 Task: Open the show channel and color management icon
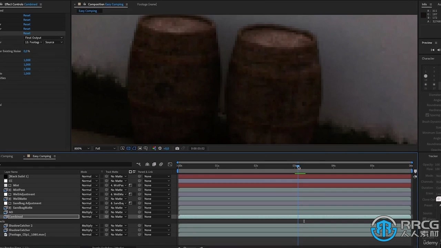(x=154, y=148)
